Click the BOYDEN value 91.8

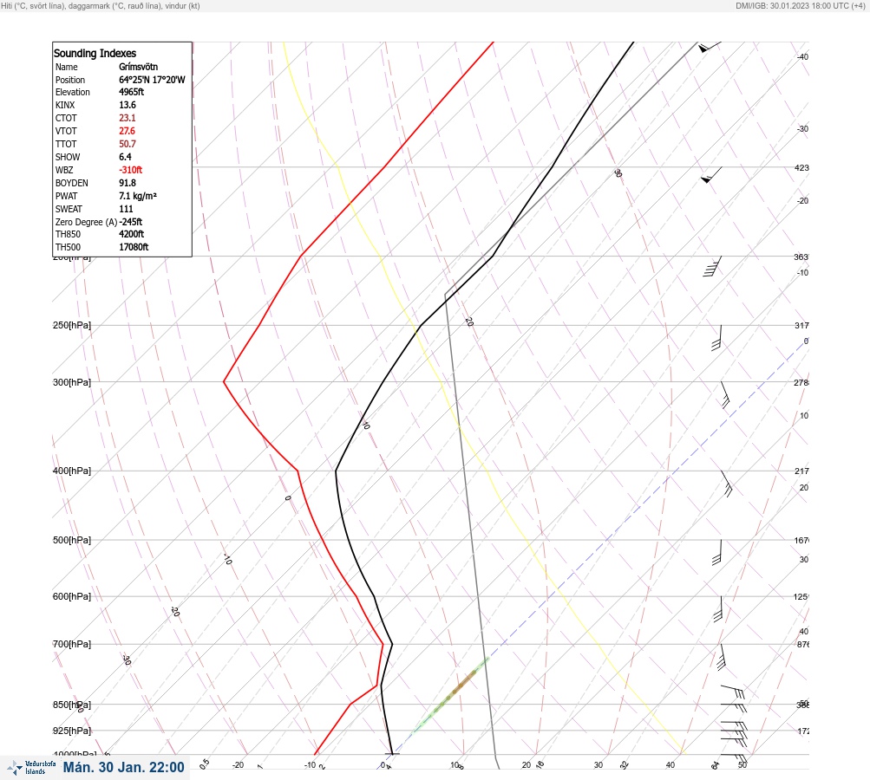pyautogui.click(x=127, y=183)
